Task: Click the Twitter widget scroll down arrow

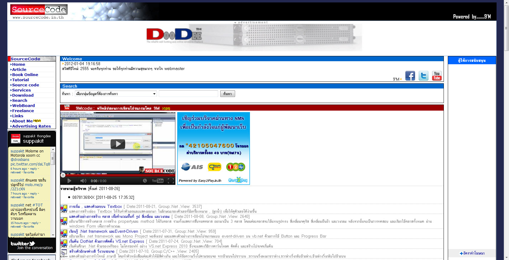Action: pos(53,235)
